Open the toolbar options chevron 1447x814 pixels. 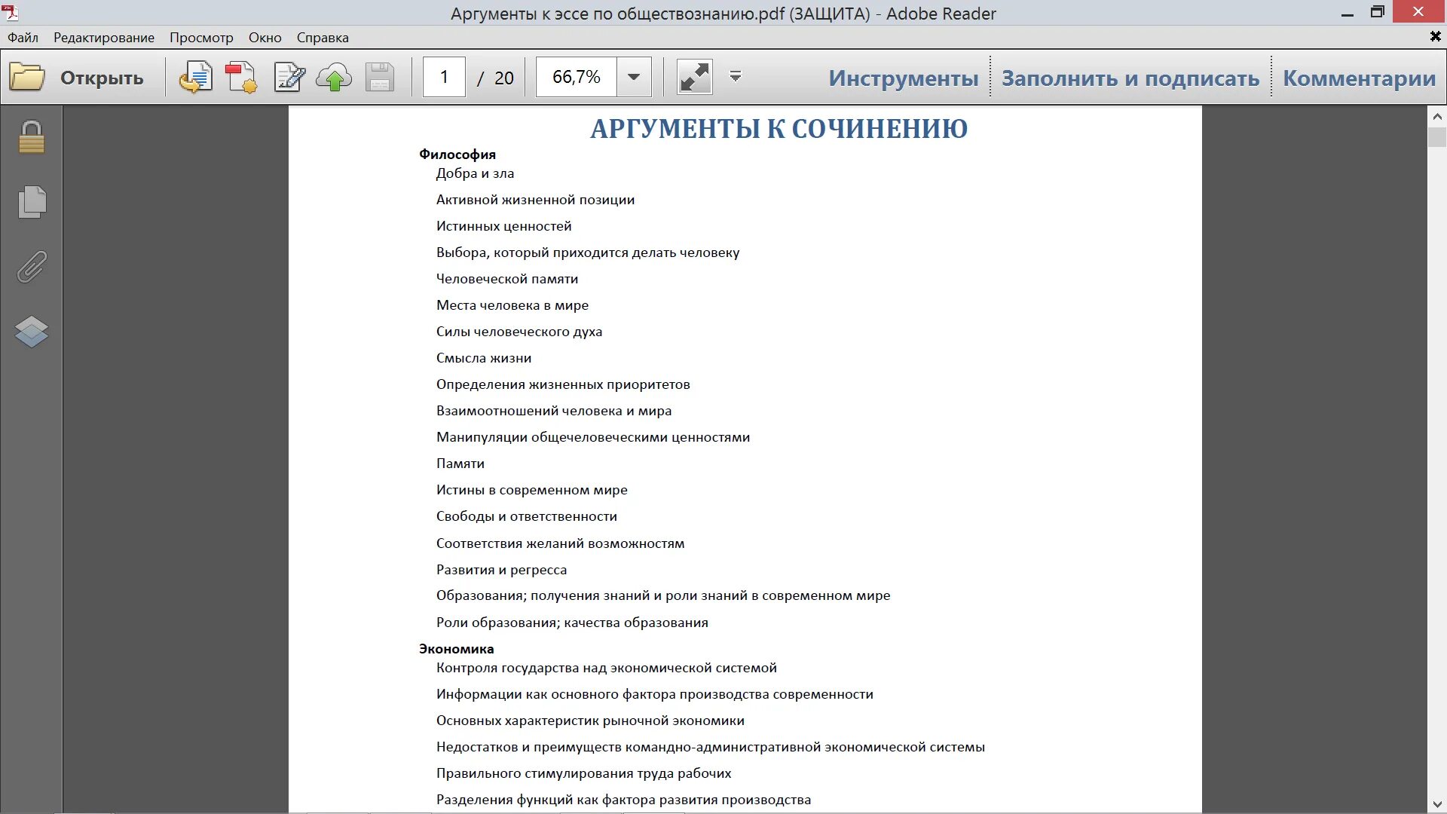click(x=734, y=76)
